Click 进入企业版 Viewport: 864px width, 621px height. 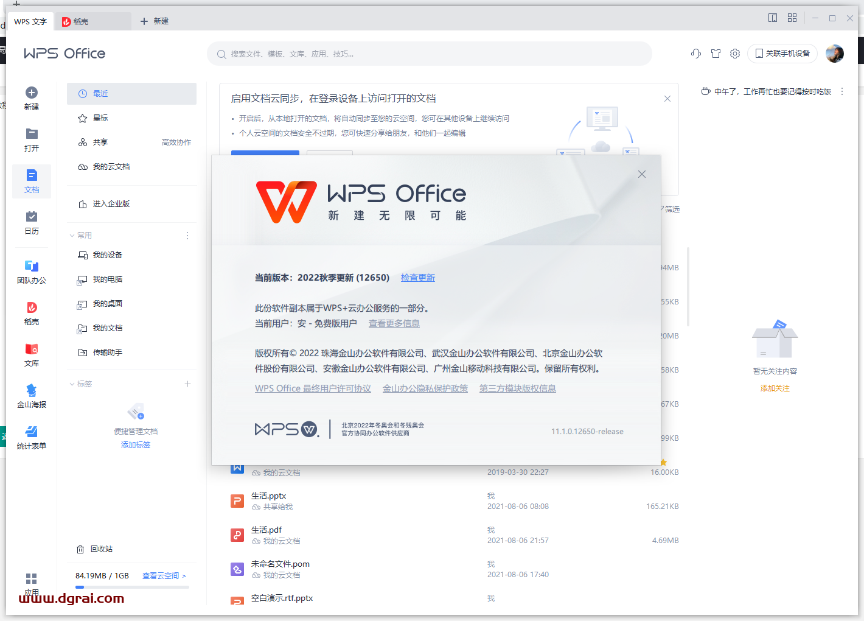pos(131,204)
